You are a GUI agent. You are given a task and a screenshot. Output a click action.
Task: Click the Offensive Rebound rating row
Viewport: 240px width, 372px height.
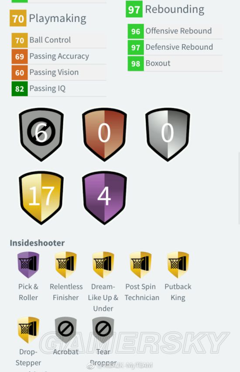pyautogui.click(x=175, y=31)
